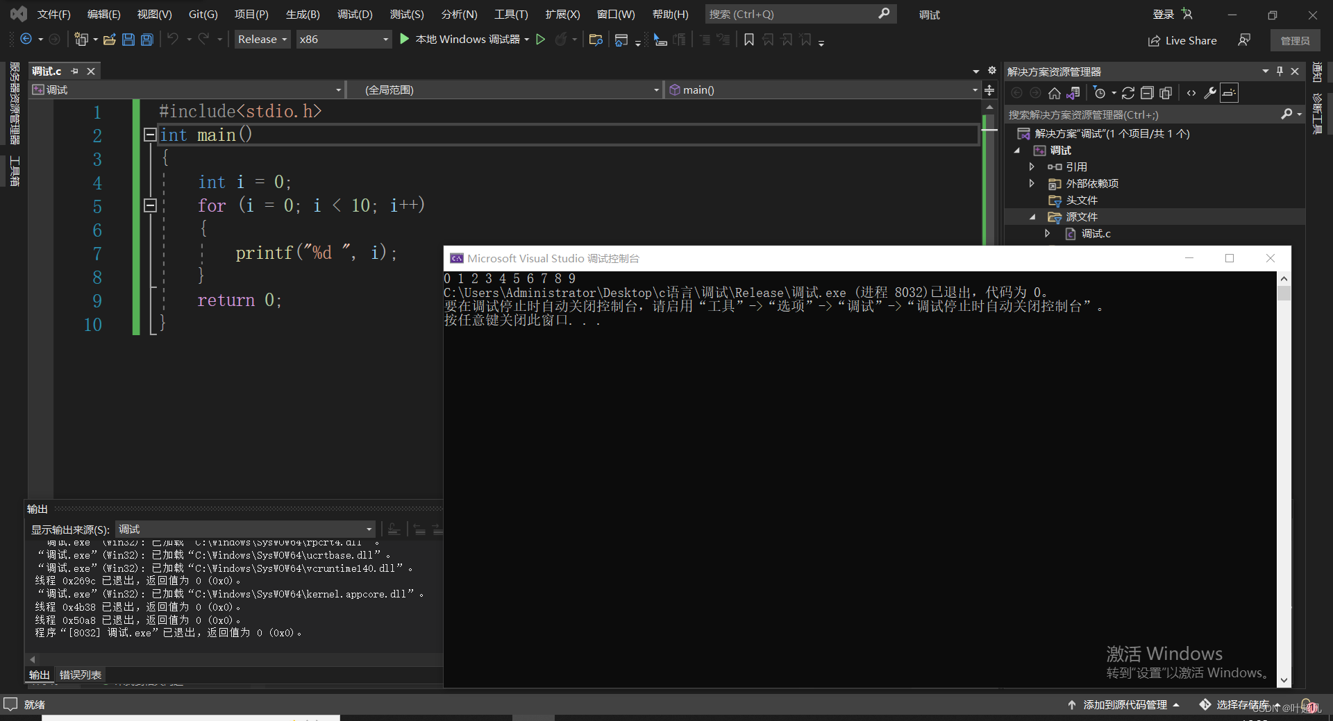This screenshot has height=721, width=1333.
Task: Click the New Project toolbar icon
Action: point(81,40)
